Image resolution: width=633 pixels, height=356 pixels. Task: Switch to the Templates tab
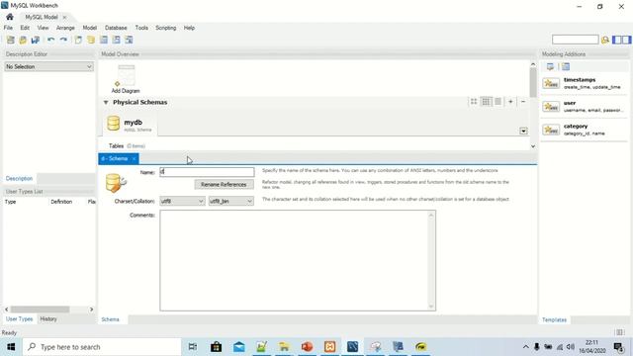pos(554,319)
